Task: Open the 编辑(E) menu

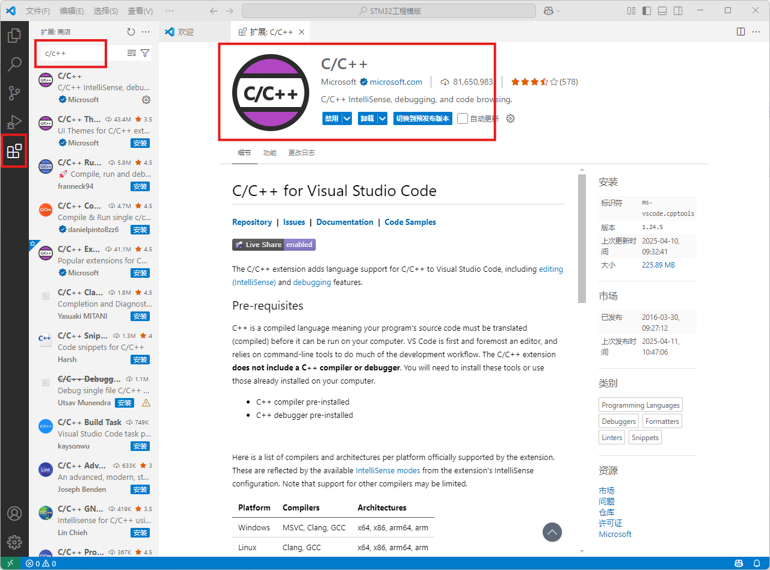Action: tap(72, 11)
